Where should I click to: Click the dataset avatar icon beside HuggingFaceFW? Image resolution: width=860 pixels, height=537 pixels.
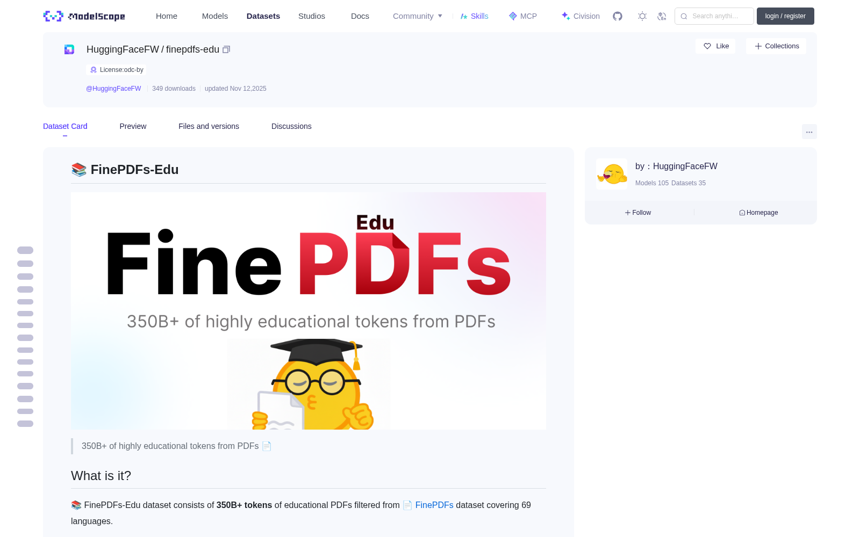tap(69, 49)
